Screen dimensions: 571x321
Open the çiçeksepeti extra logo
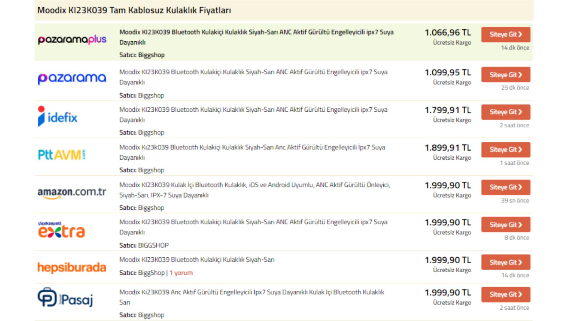pyautogui.click(x=62, y=230)
